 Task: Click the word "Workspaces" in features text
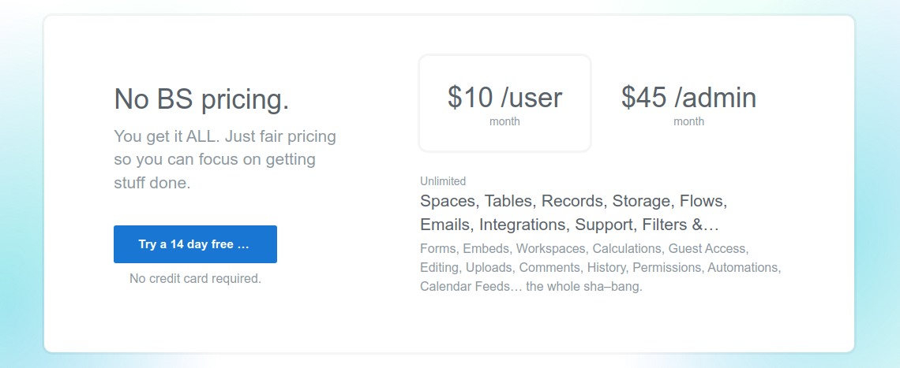coord(552,249)
